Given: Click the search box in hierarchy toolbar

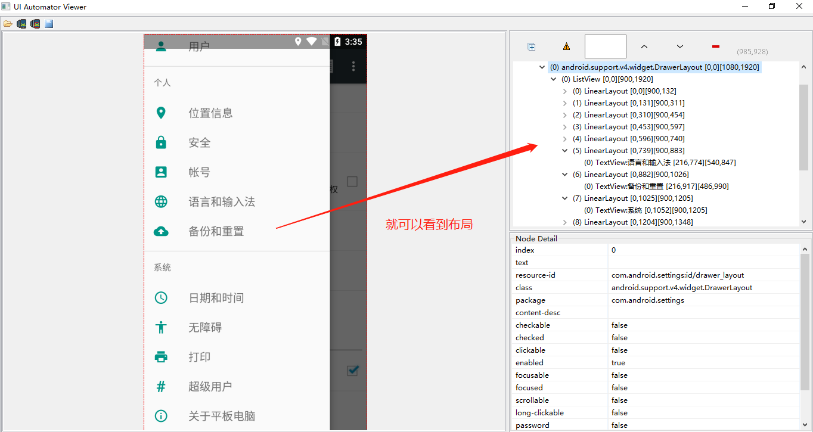Looking at the screenshot, I should click(x=606, y=46).
